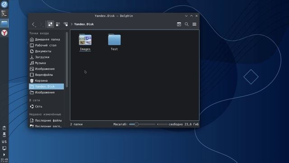The image size is (289, 163).
Task: Open Сеть network location
Action: pyautogui.click(x=47, y=106)
